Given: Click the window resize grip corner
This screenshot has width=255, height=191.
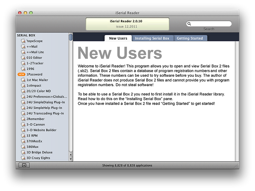Looking at the screenshot, I should (x=237, y=166).
